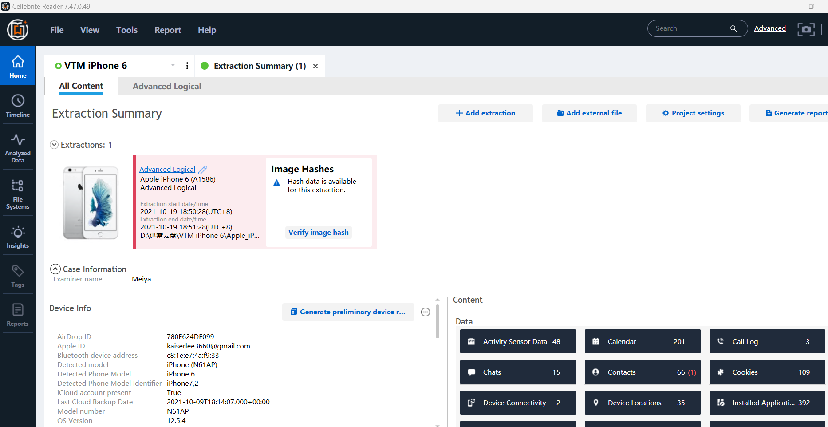Screen dimensions: 828x427
Task: Select the Apple ID value kaiserlee3660@gmail.com
Action: tap(209, 346)
